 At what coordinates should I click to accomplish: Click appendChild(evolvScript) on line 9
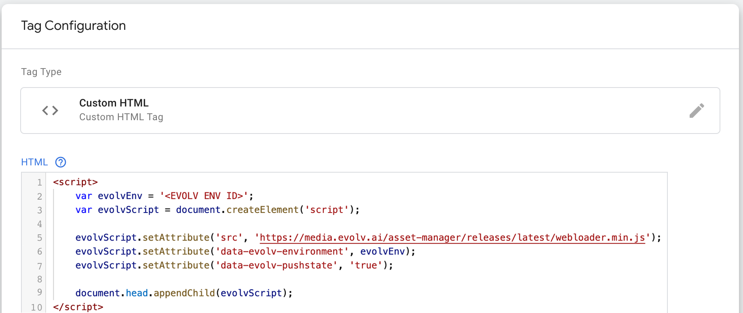(220, 293)
